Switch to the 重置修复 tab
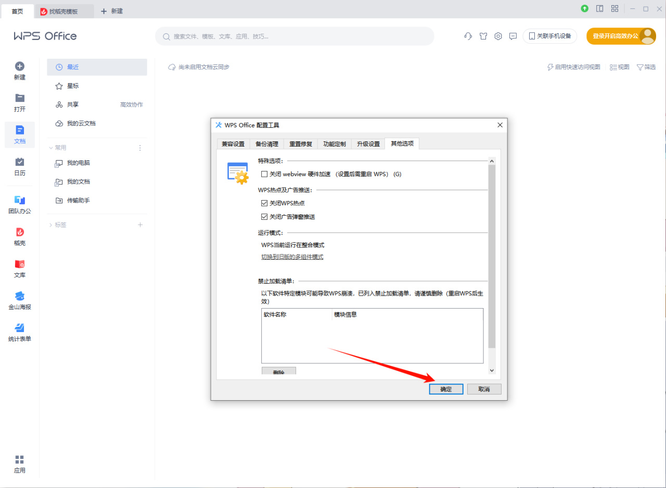 (x=301, y=144)
